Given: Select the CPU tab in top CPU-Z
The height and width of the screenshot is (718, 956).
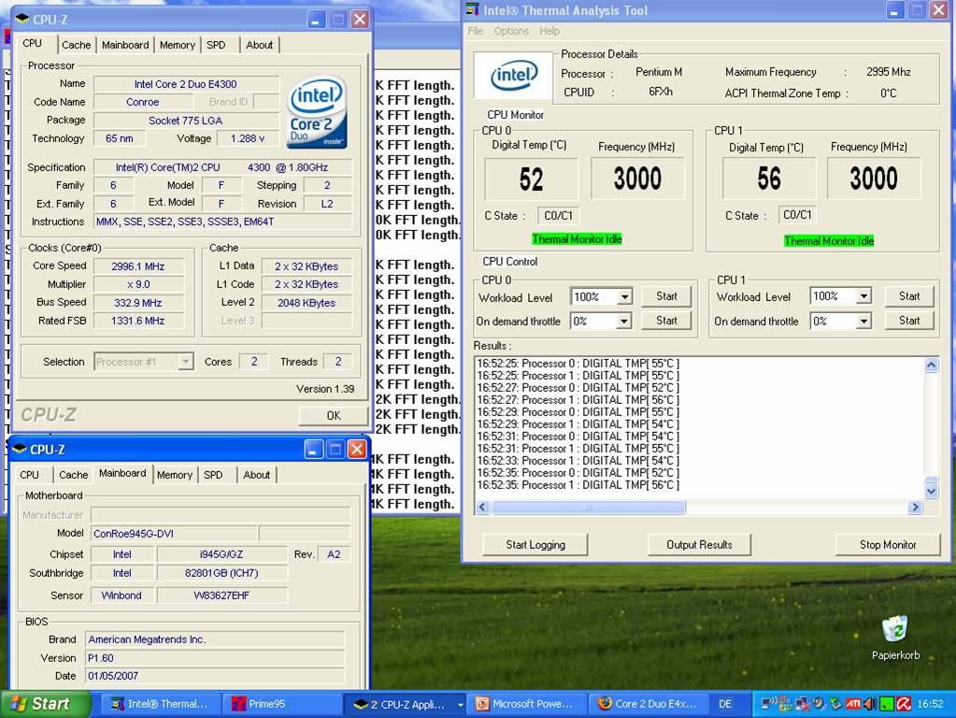Looking at the screenshot, I should [33, 43].
